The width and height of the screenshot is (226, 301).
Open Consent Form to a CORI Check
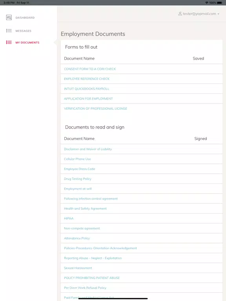(90, 69)
